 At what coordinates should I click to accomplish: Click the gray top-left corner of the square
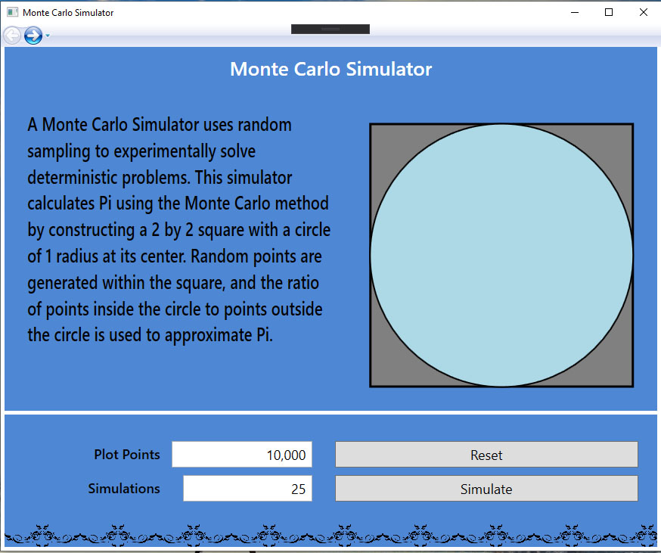(382, 135)
